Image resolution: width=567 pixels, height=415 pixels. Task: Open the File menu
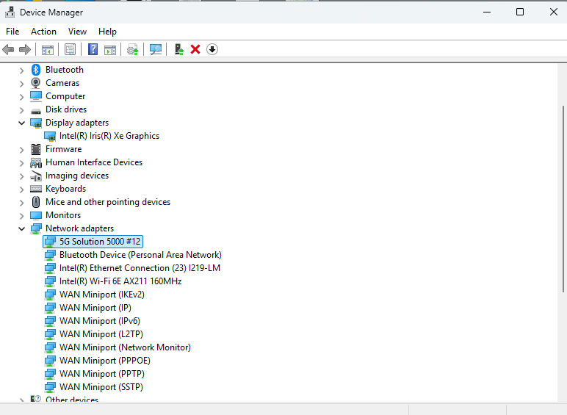pyautogui.click(x=12, y=32)
